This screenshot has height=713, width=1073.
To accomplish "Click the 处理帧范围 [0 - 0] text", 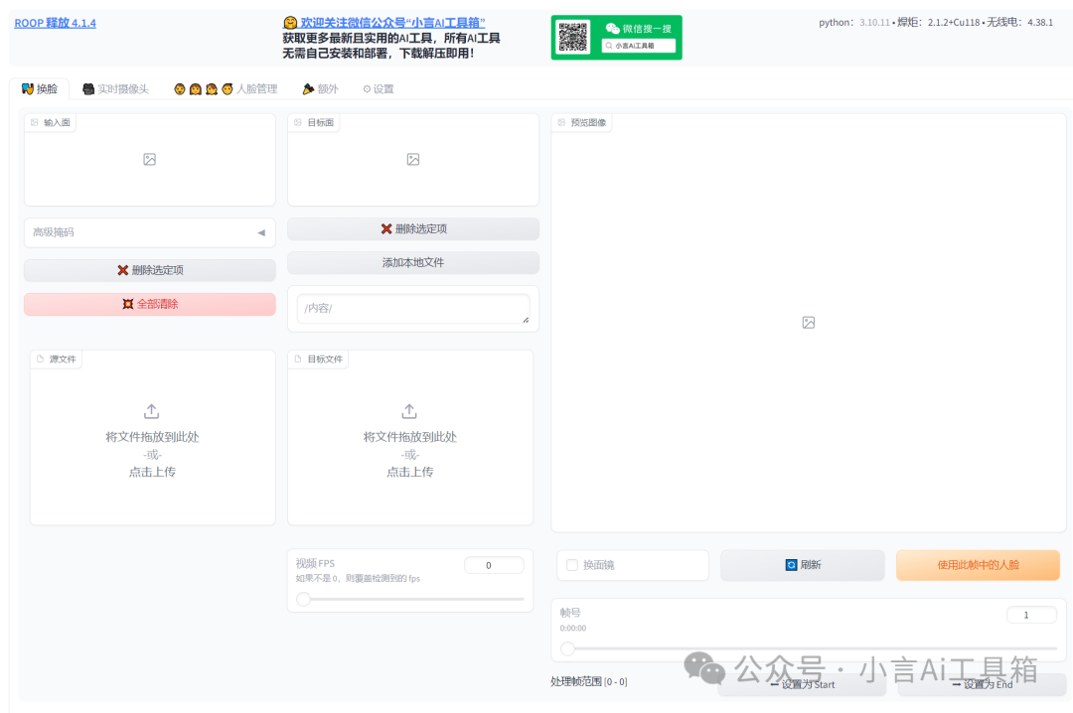I will click(x=588, y=681).
